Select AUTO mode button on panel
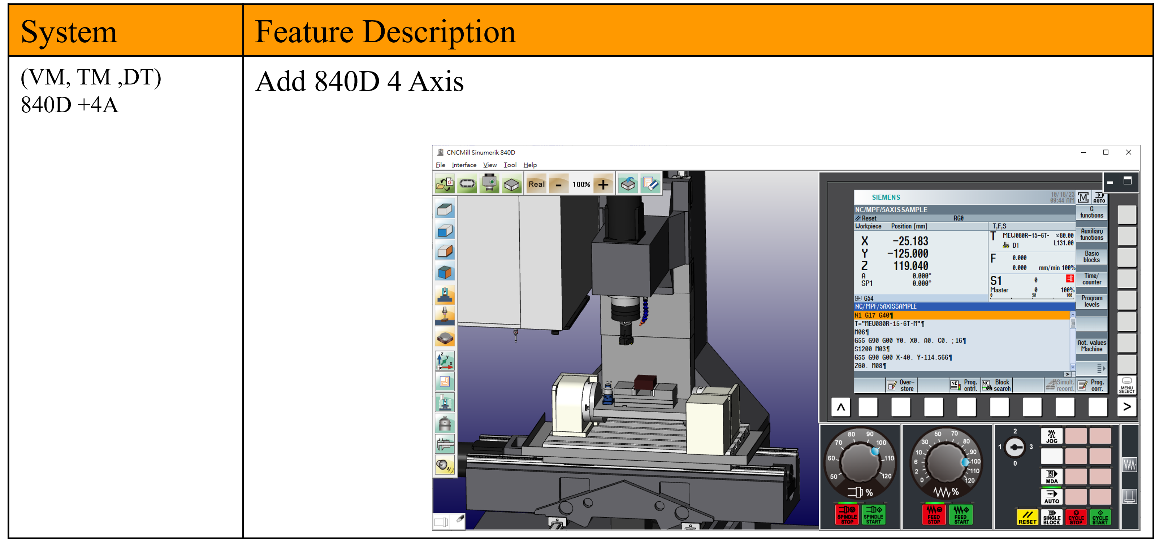Image resolution: width=1155 pixels, height=540 pixels. [x=1051, y=497]
